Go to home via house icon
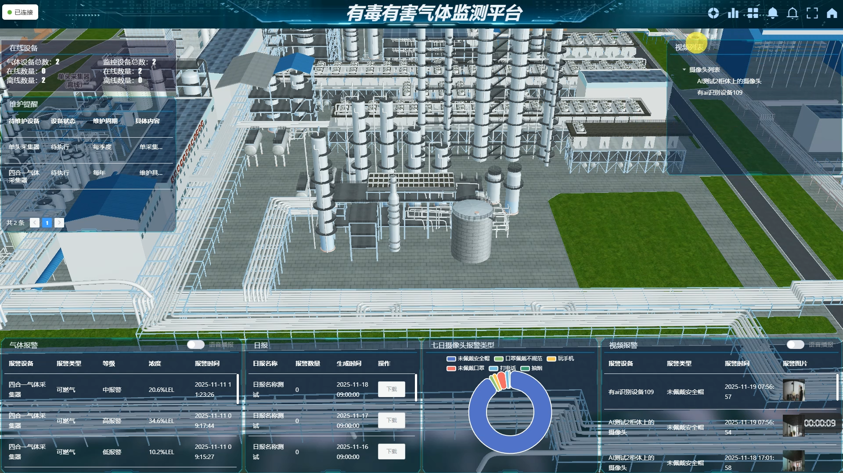This screenshot has width=843, height=473. [x=832, y=13]
